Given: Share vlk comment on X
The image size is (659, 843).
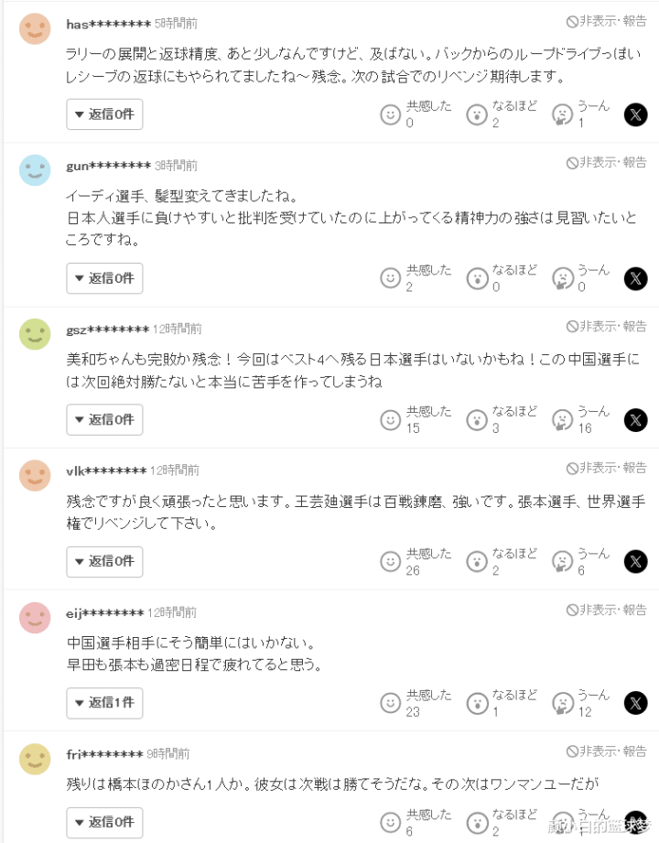Looking at the screenshot, I should tap(635, 561).
